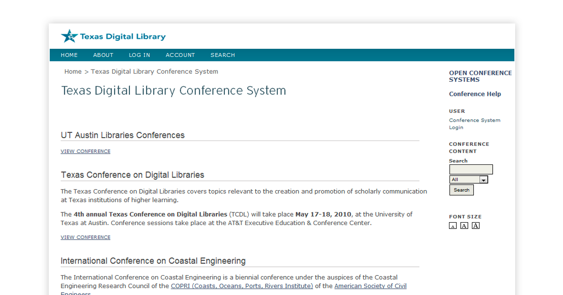View the Texas Conference on Digital Libraries link

(85, 237)
